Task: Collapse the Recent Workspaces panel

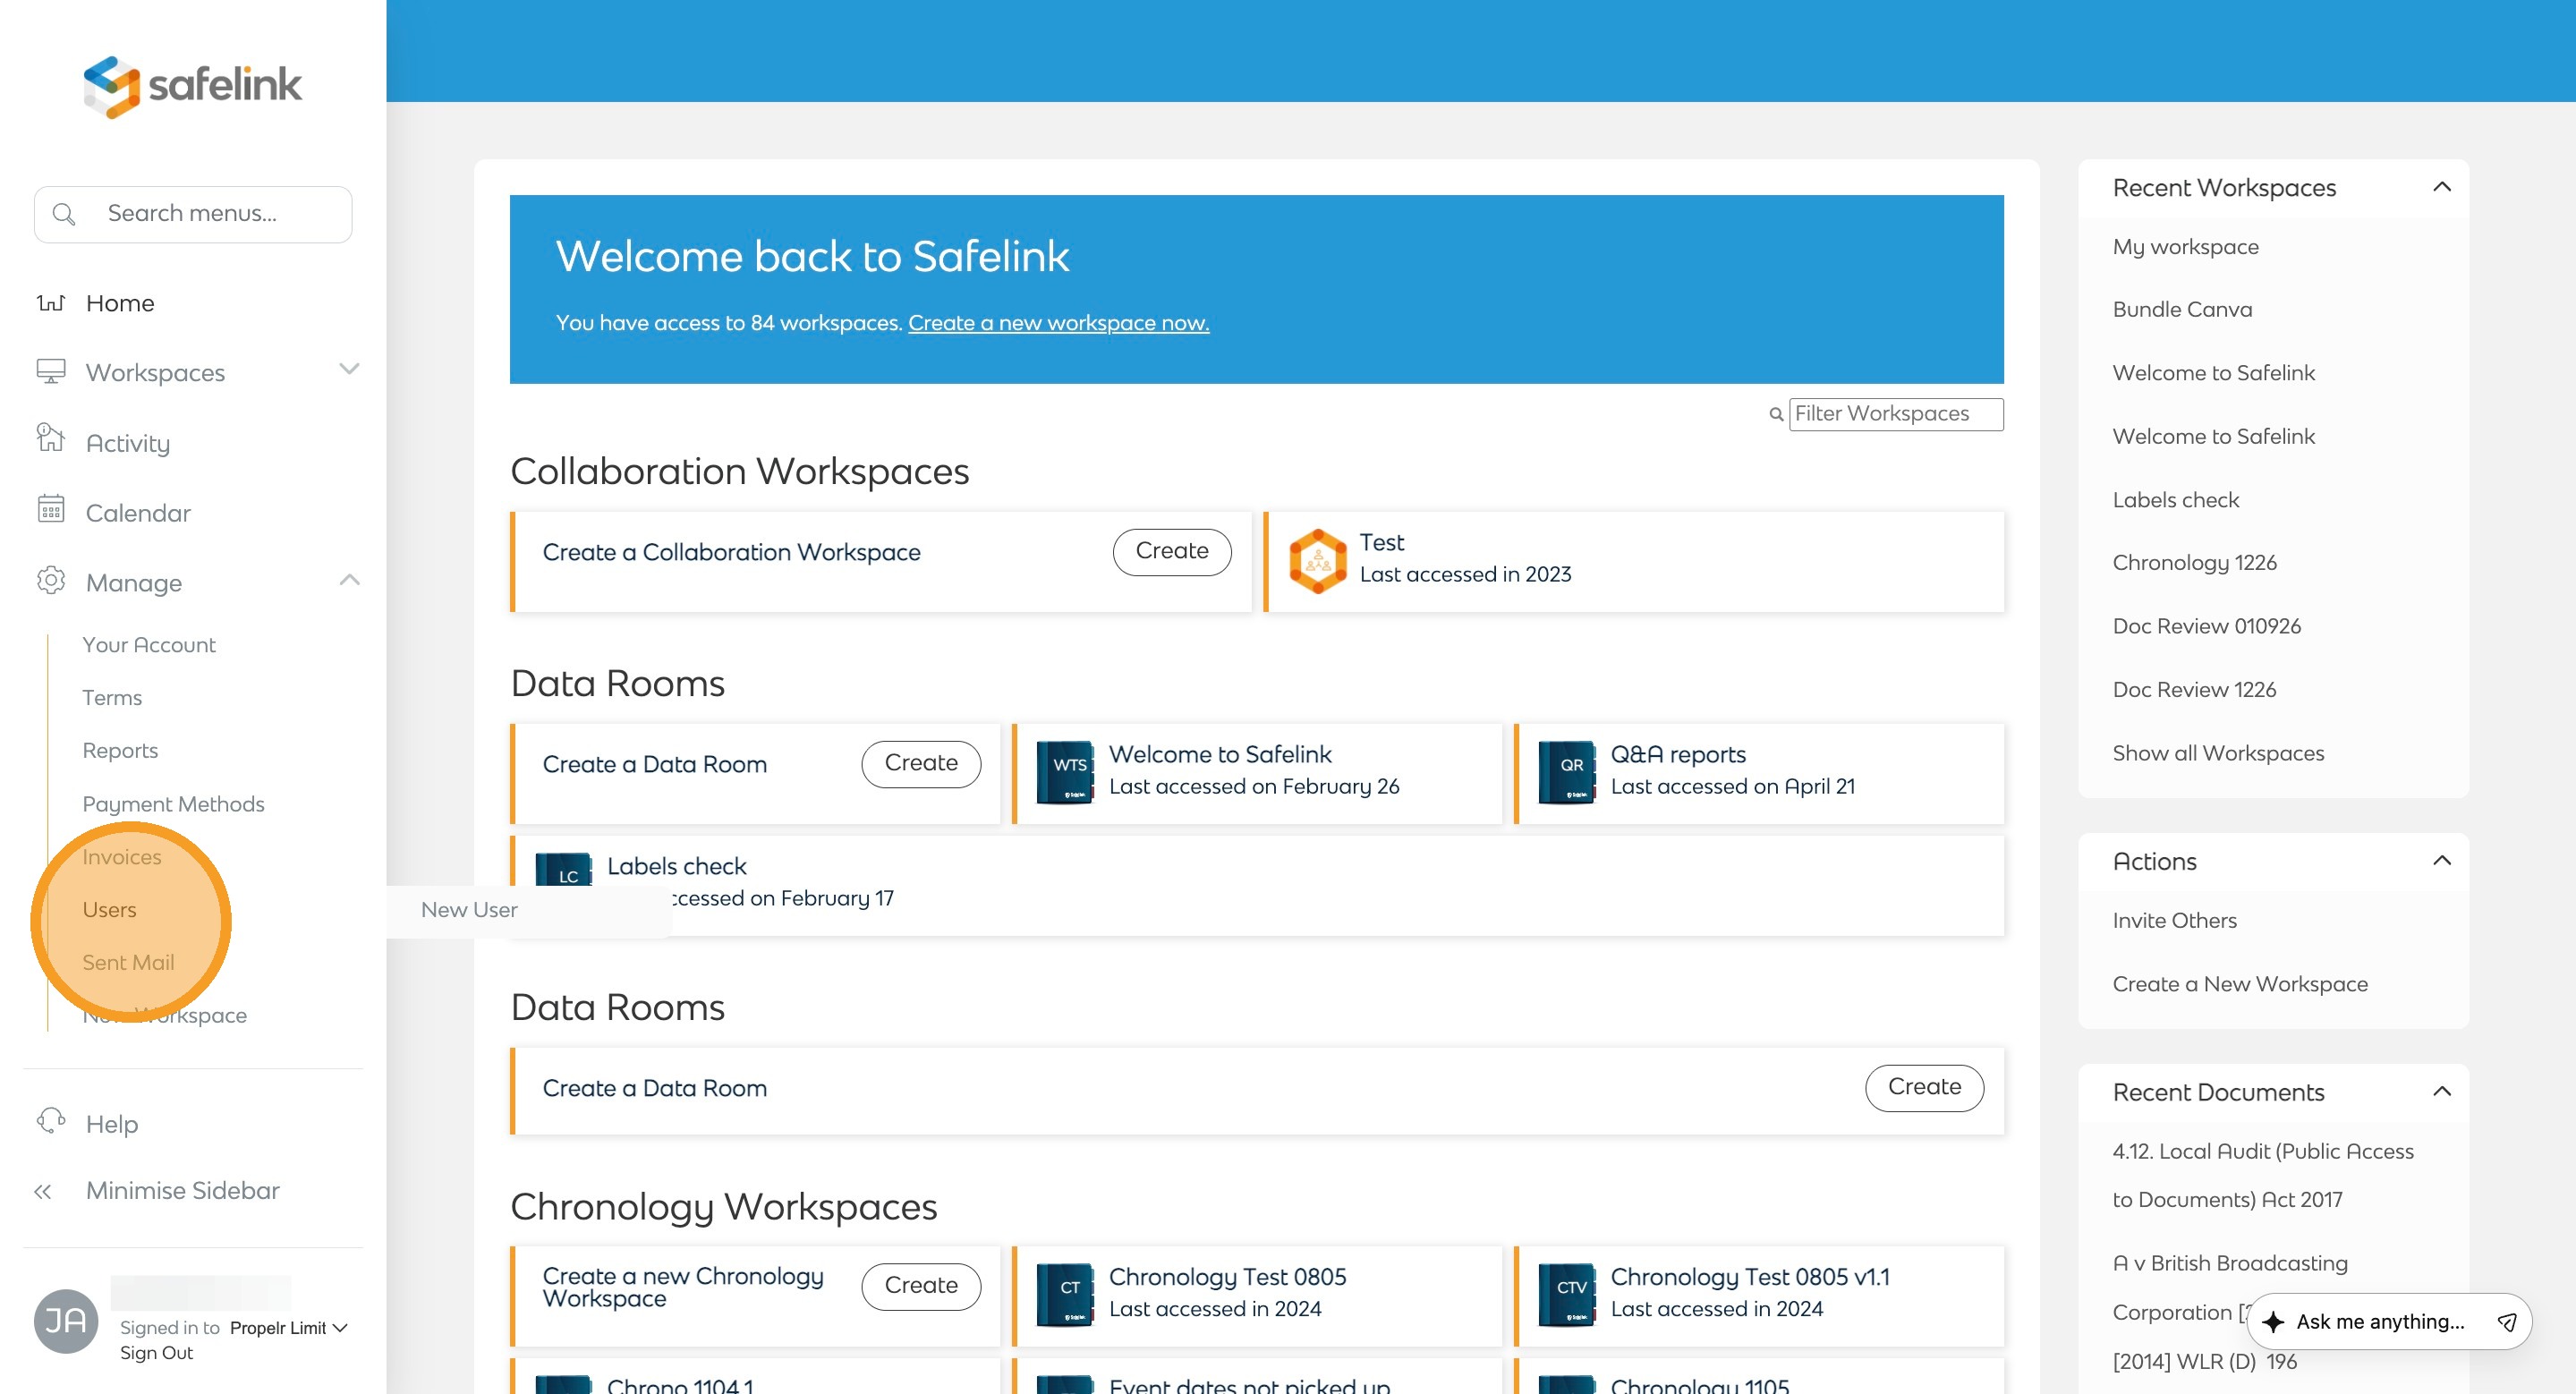Action: pos(2441,187)
